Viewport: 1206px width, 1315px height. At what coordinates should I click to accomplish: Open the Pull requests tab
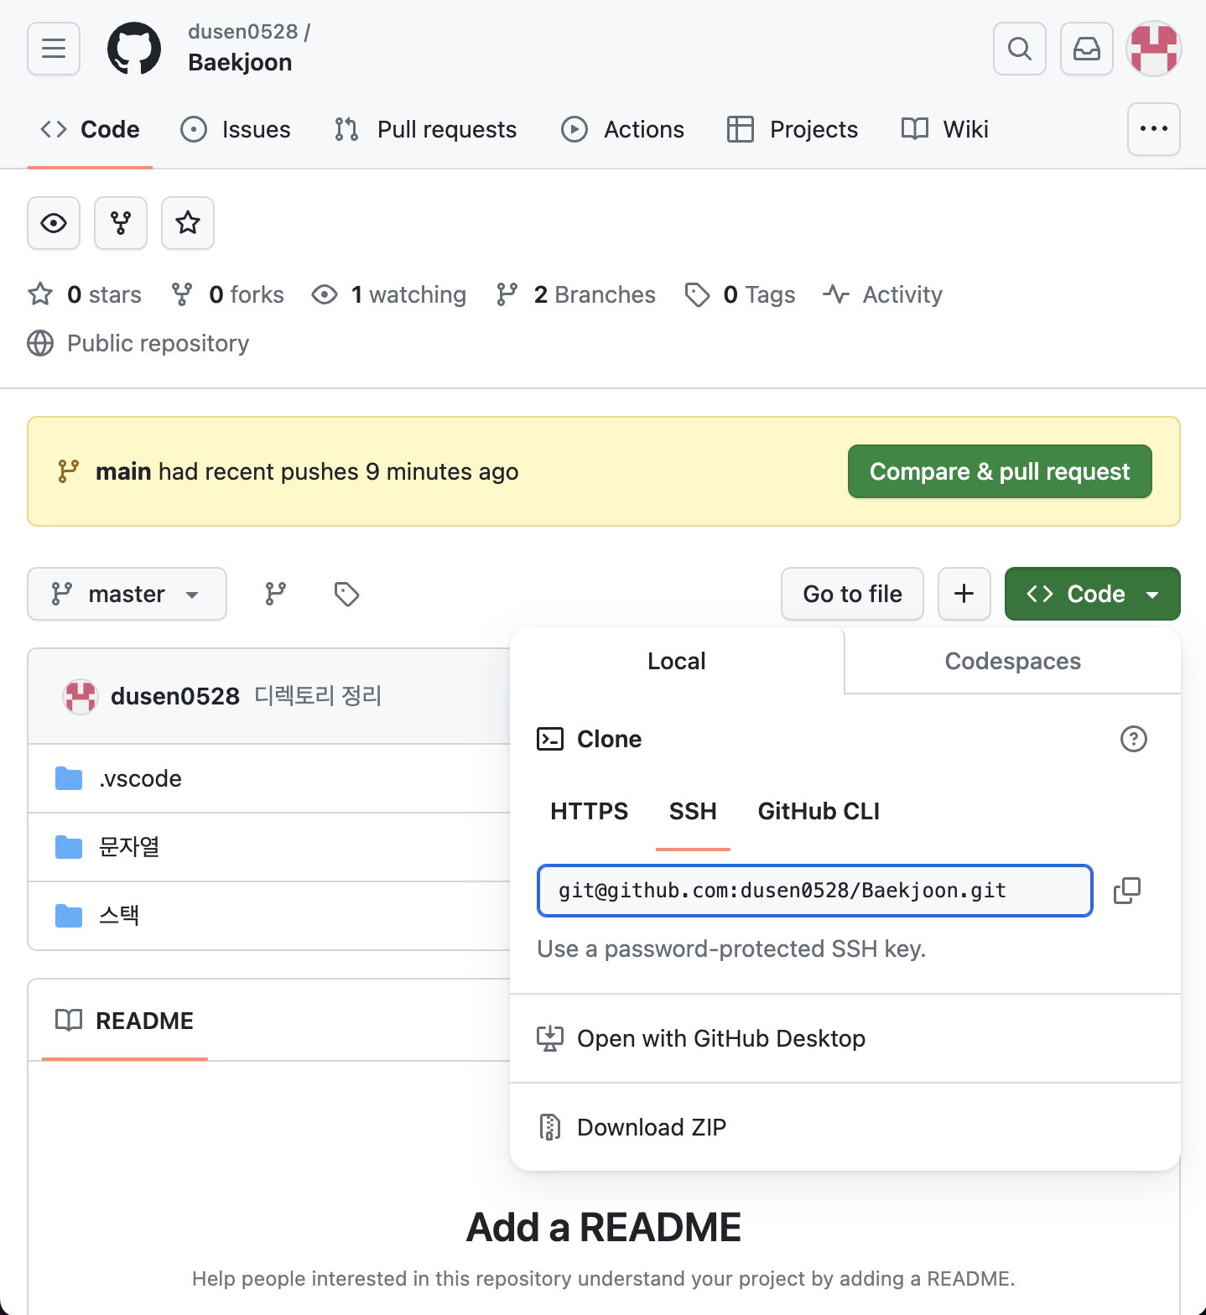(x=425, y=129)
